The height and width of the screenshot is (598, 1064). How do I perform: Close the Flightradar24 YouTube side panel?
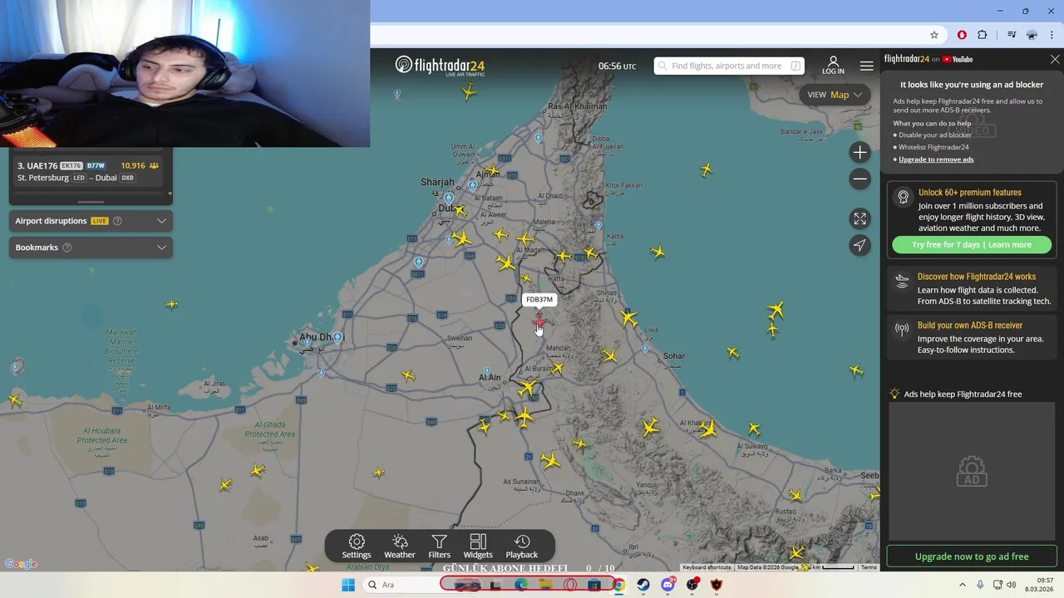1055,59
